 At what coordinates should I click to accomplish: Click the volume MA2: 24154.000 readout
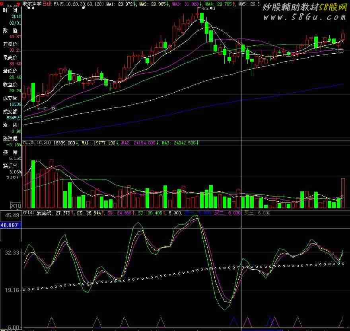click(140, 143)
